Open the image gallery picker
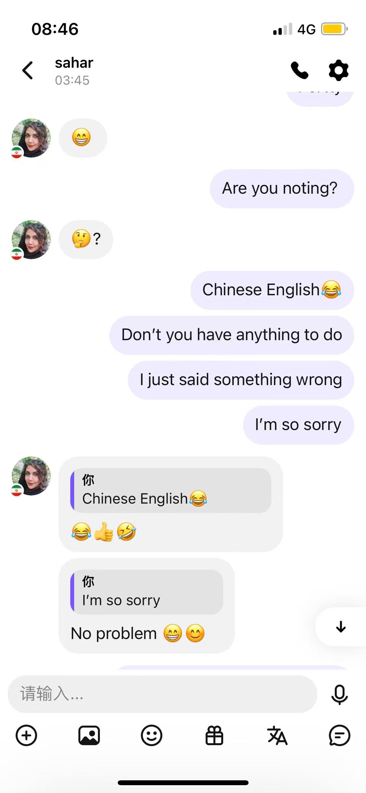 89,735
